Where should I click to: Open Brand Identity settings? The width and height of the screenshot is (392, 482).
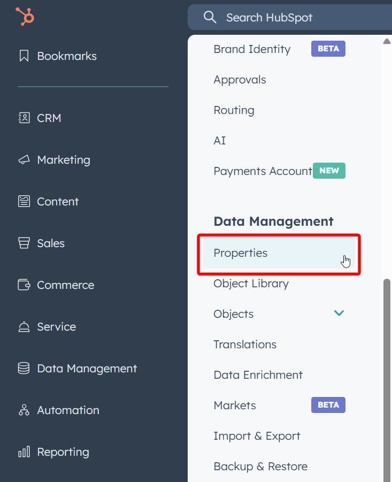tap(252, 49)
